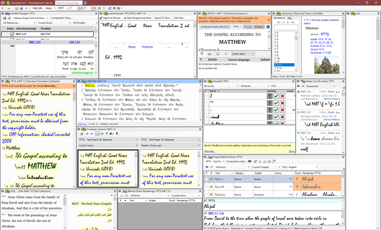Screen dimensions: 381x230
Task: Click the Dictionary search input field
Action: (286, 27)
